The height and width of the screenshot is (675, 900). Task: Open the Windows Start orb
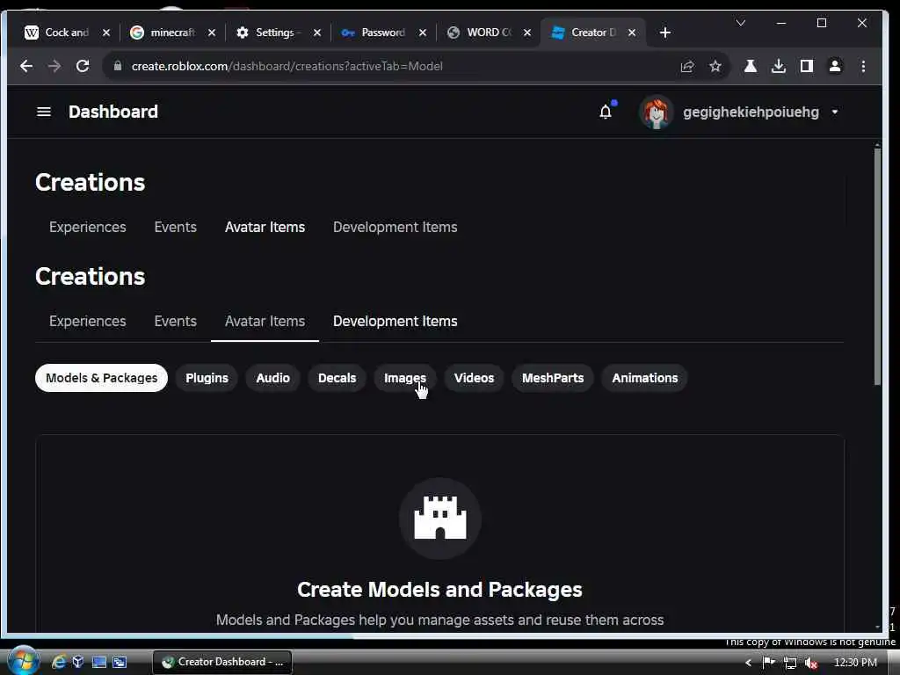[23, 661]
